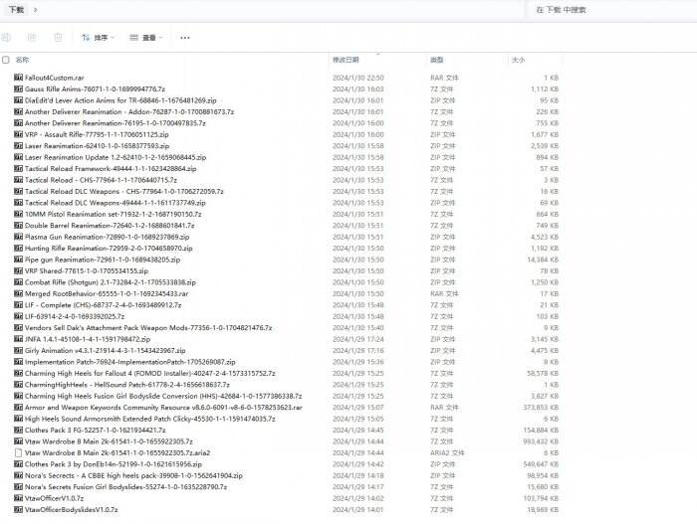
Task: Click the Share icon in the toolbar
Action: click(x=32, y=38)
